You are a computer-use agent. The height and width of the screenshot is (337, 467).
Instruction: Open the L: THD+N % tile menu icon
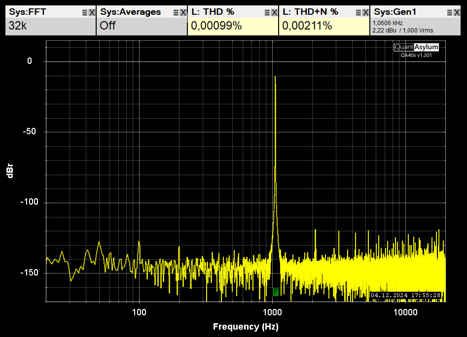[359, 12]
